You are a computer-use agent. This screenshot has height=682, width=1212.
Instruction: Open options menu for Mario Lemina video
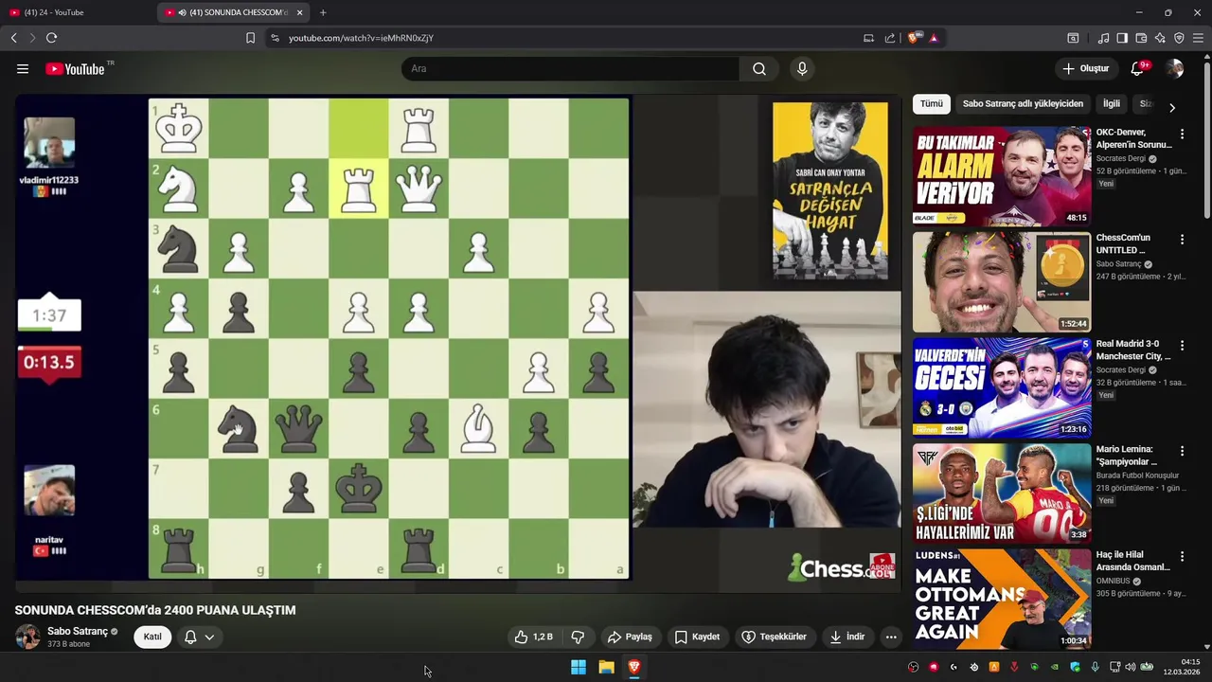[1182, 451]
